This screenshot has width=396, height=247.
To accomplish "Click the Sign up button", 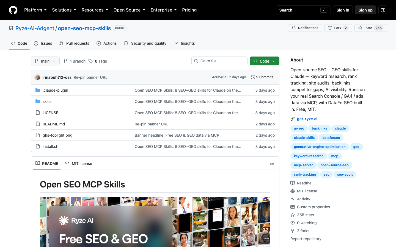I will click(x=365, y=10).
